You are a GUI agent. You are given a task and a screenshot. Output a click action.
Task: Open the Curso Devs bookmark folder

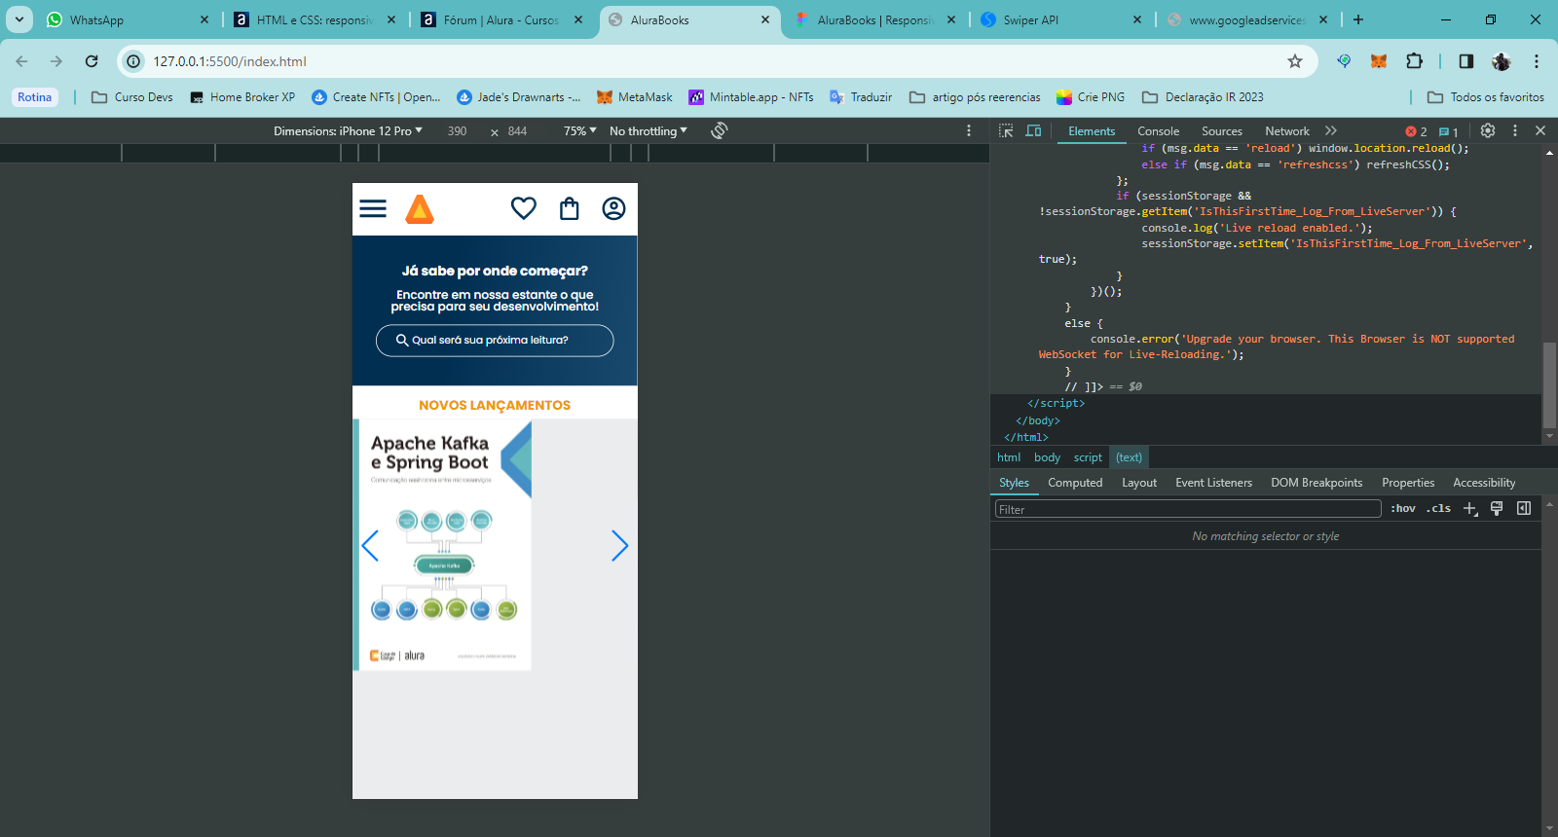tap(131, 97)
